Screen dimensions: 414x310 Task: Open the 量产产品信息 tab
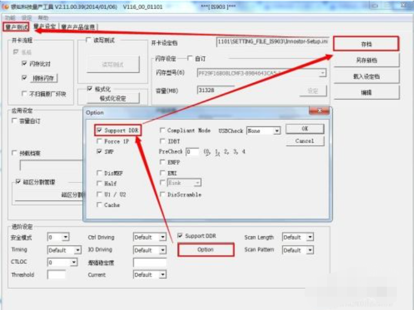coord(78,27)
